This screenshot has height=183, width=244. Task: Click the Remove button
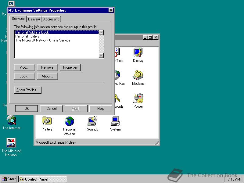point(47,67)
